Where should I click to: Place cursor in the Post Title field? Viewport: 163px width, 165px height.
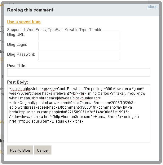tap(79, 72)
